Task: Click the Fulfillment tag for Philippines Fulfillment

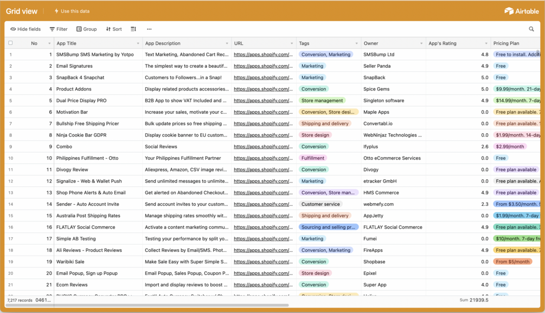Action: 312,158
